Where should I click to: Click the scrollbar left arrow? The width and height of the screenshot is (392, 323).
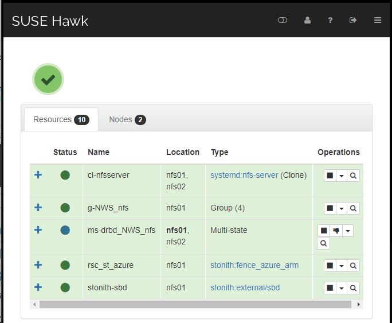point(34,304)
